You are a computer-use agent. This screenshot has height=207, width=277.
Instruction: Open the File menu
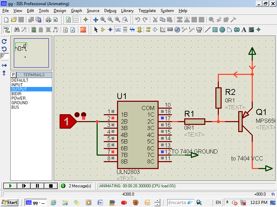6,11
